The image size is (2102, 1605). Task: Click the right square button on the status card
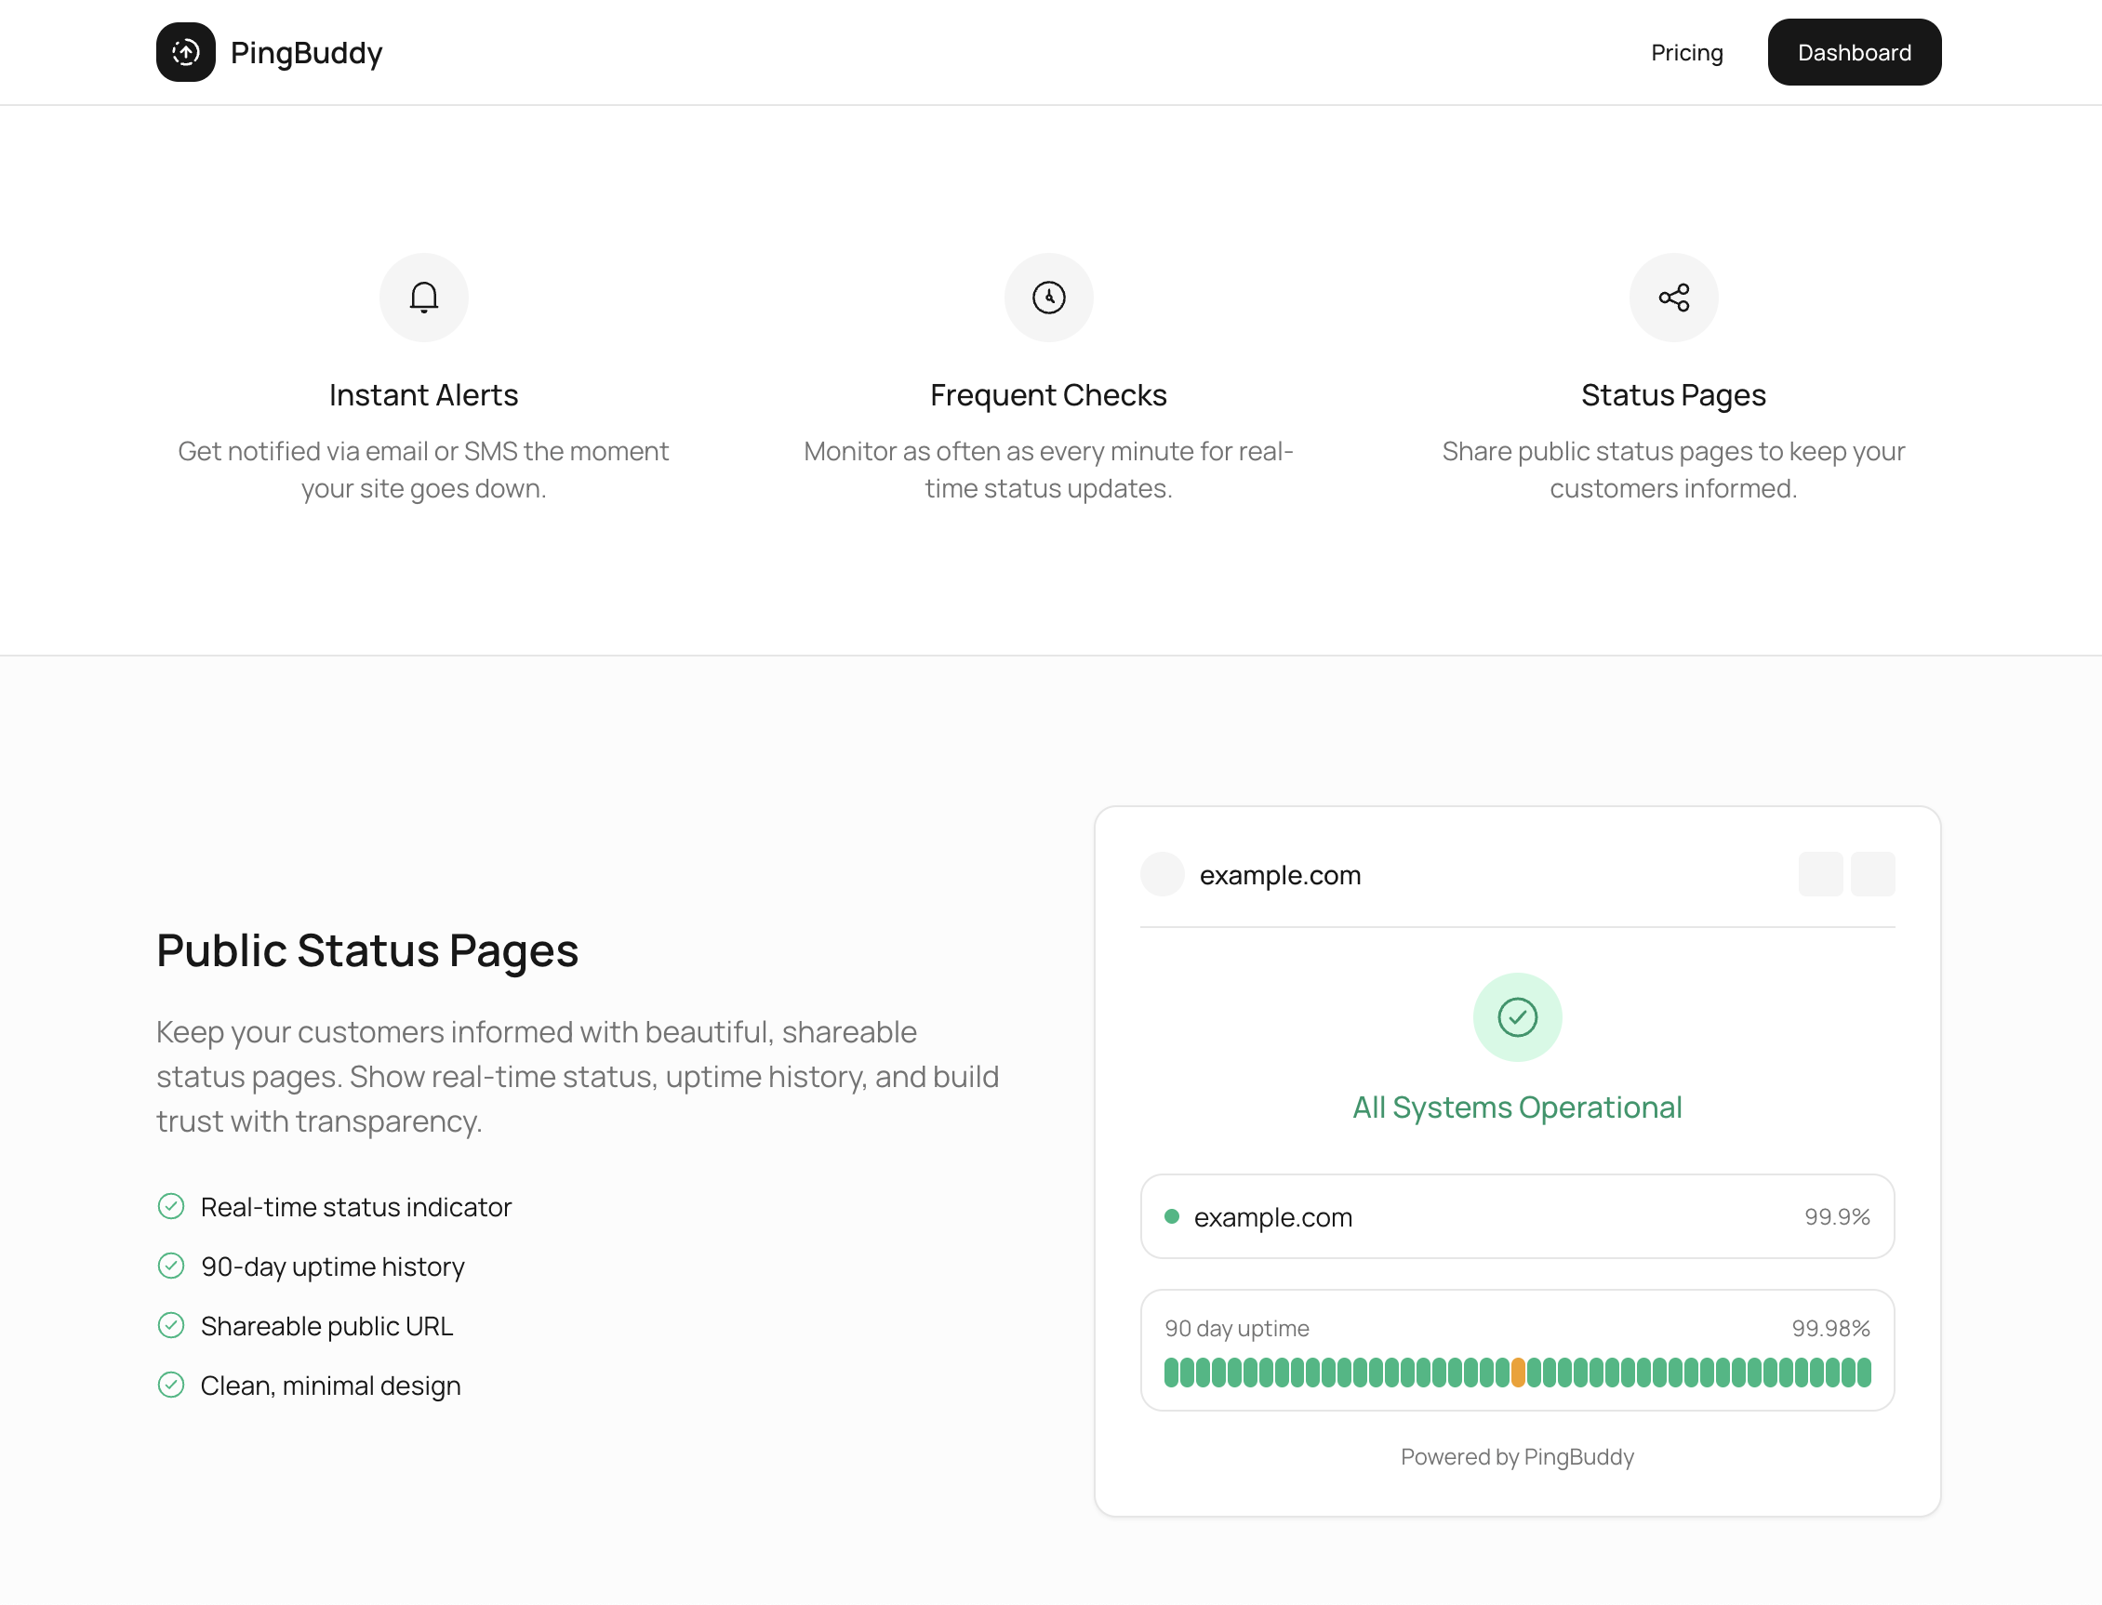pyautogui.click(x=1873, y=874)
